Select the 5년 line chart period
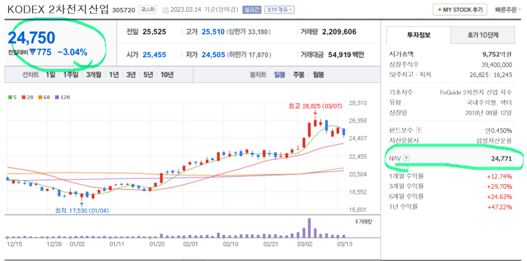 [148, 75]
